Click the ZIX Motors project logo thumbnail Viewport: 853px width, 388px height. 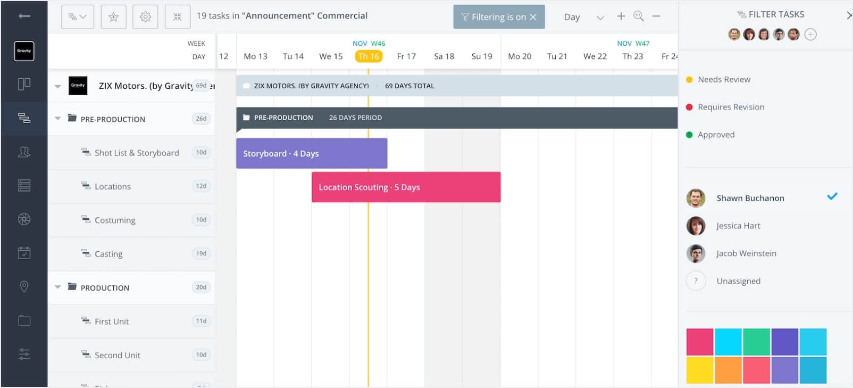[x=78, y=85]
